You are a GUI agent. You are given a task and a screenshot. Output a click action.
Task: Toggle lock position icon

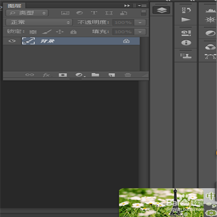[x=60, y=32]
